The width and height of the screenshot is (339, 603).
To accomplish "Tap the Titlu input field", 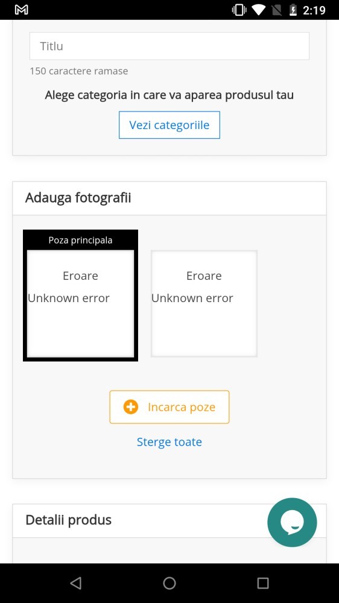I will pyautogui.click(x=169, y=46).
